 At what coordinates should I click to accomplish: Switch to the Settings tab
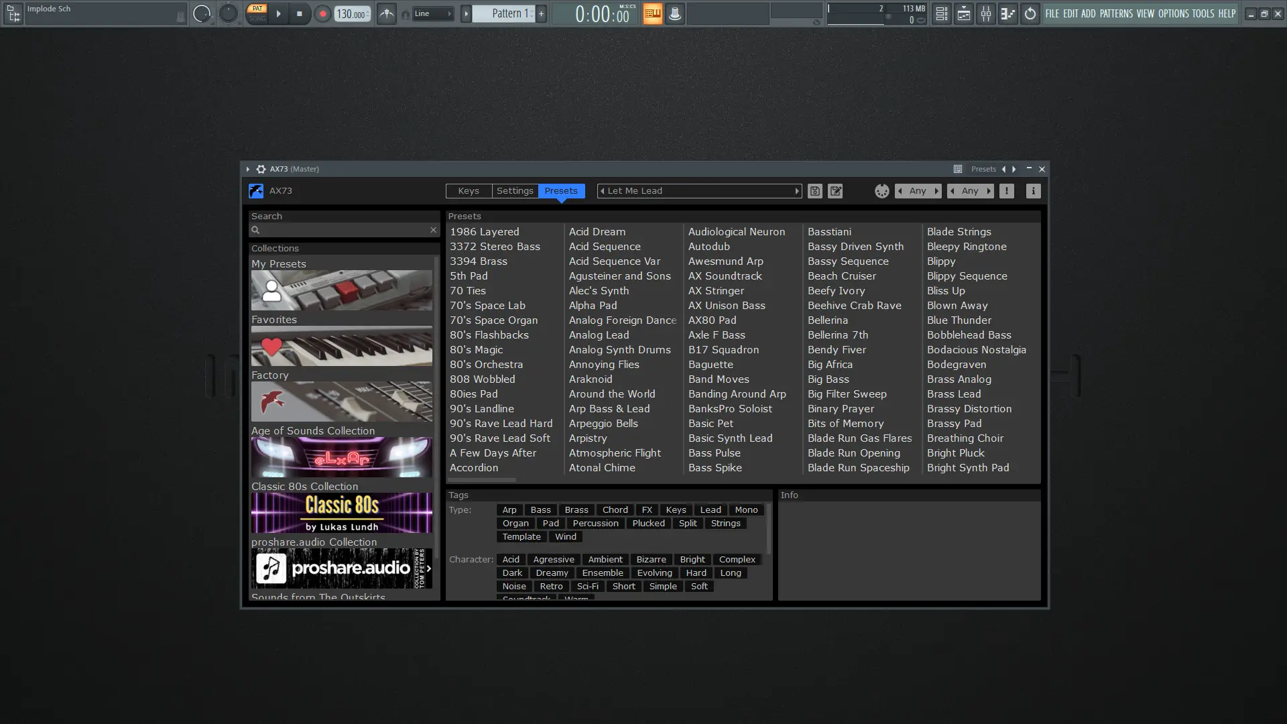515,191
